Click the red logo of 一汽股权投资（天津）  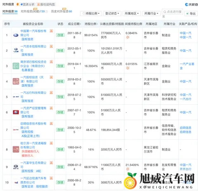pyautogui.click(x=16, y=81)
